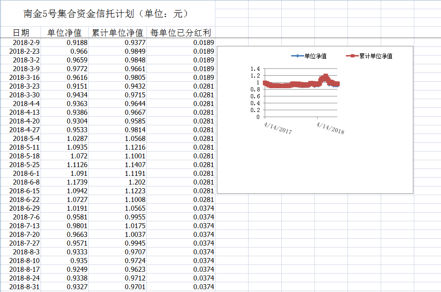The height and width of the screenshot is (292, 441).
Task: Select cell with value 1.0942
Action: point(65,191)
